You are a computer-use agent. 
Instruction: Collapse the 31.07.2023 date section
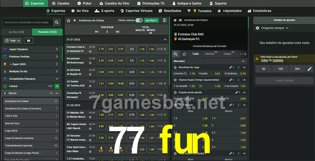(x=165, y=39)
